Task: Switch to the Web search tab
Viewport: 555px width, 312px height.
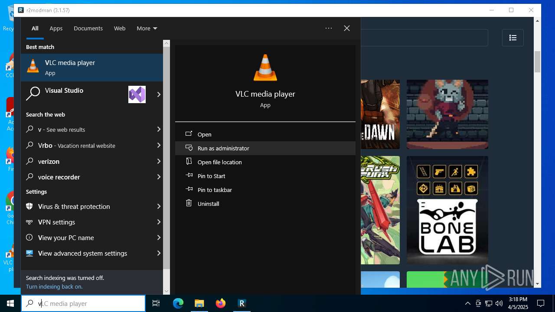Action: [120, 28]
